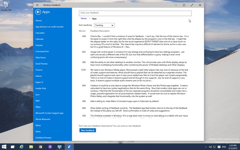The width and height of the screenshot is (240, 150).
Task: Click the New feedback button
Action: click(x=88, y=130)
